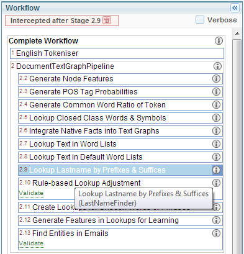Click the info icon for Complete Workflow
The height and width of the screenshot is (254, 244).
(219, 41)
